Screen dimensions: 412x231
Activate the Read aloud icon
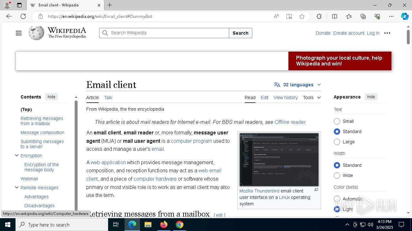click(276, 16)
